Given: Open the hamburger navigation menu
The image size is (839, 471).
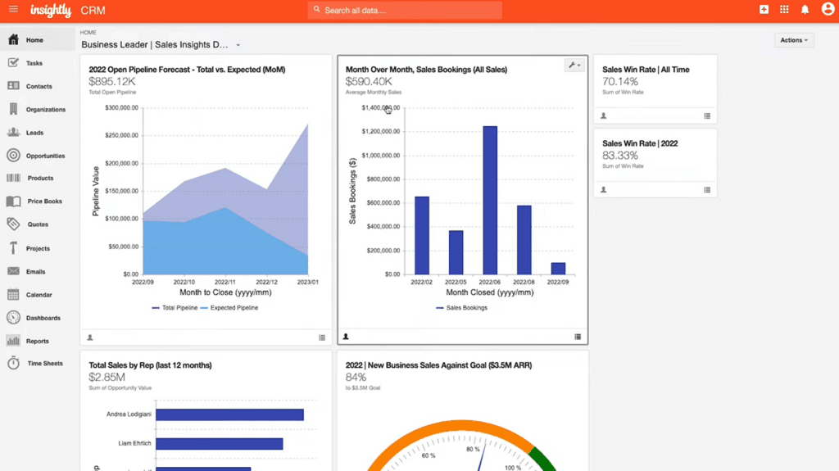Looking at the screenshot, I should click(x=13, y=9).
